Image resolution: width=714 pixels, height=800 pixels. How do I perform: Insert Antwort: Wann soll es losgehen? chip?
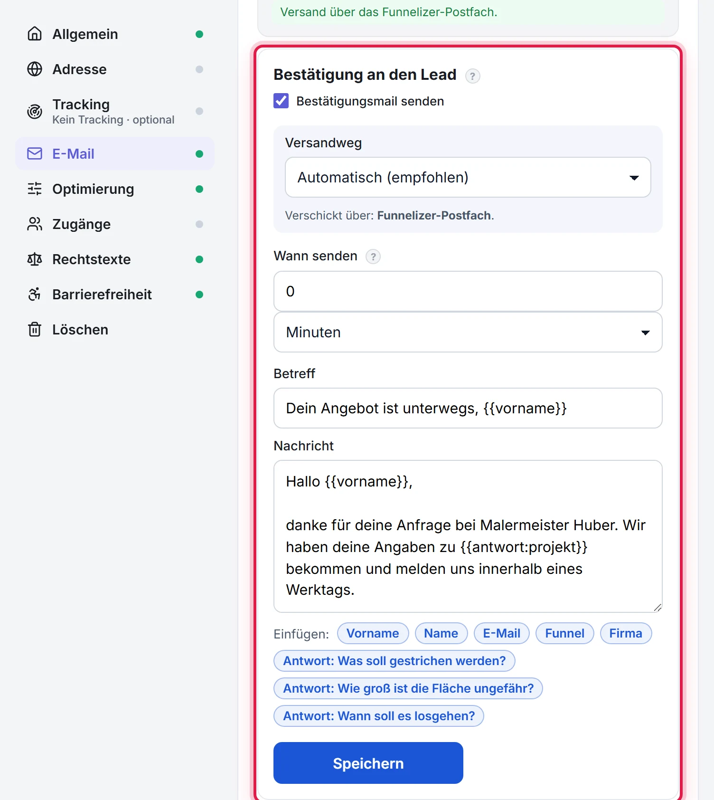378,716
